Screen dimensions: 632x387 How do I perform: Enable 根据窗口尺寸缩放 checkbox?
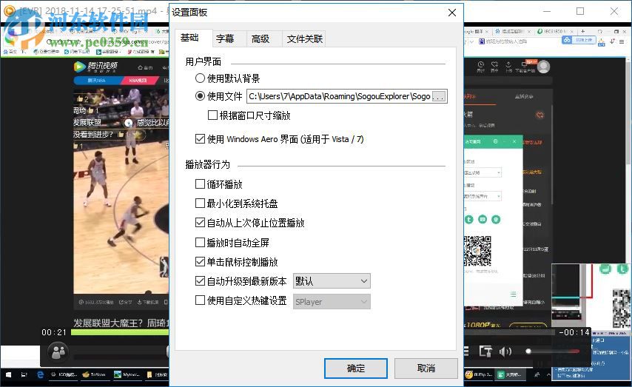coord(212,115)
